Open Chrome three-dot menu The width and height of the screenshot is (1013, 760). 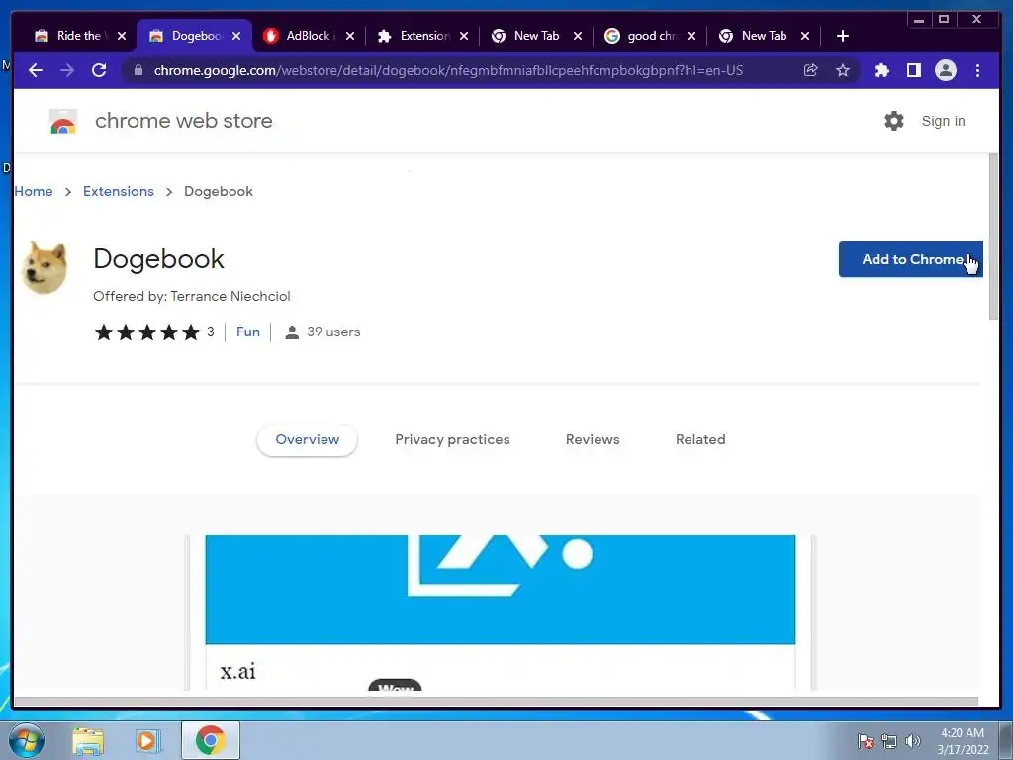pyautogui.click(x=977, y=70)
